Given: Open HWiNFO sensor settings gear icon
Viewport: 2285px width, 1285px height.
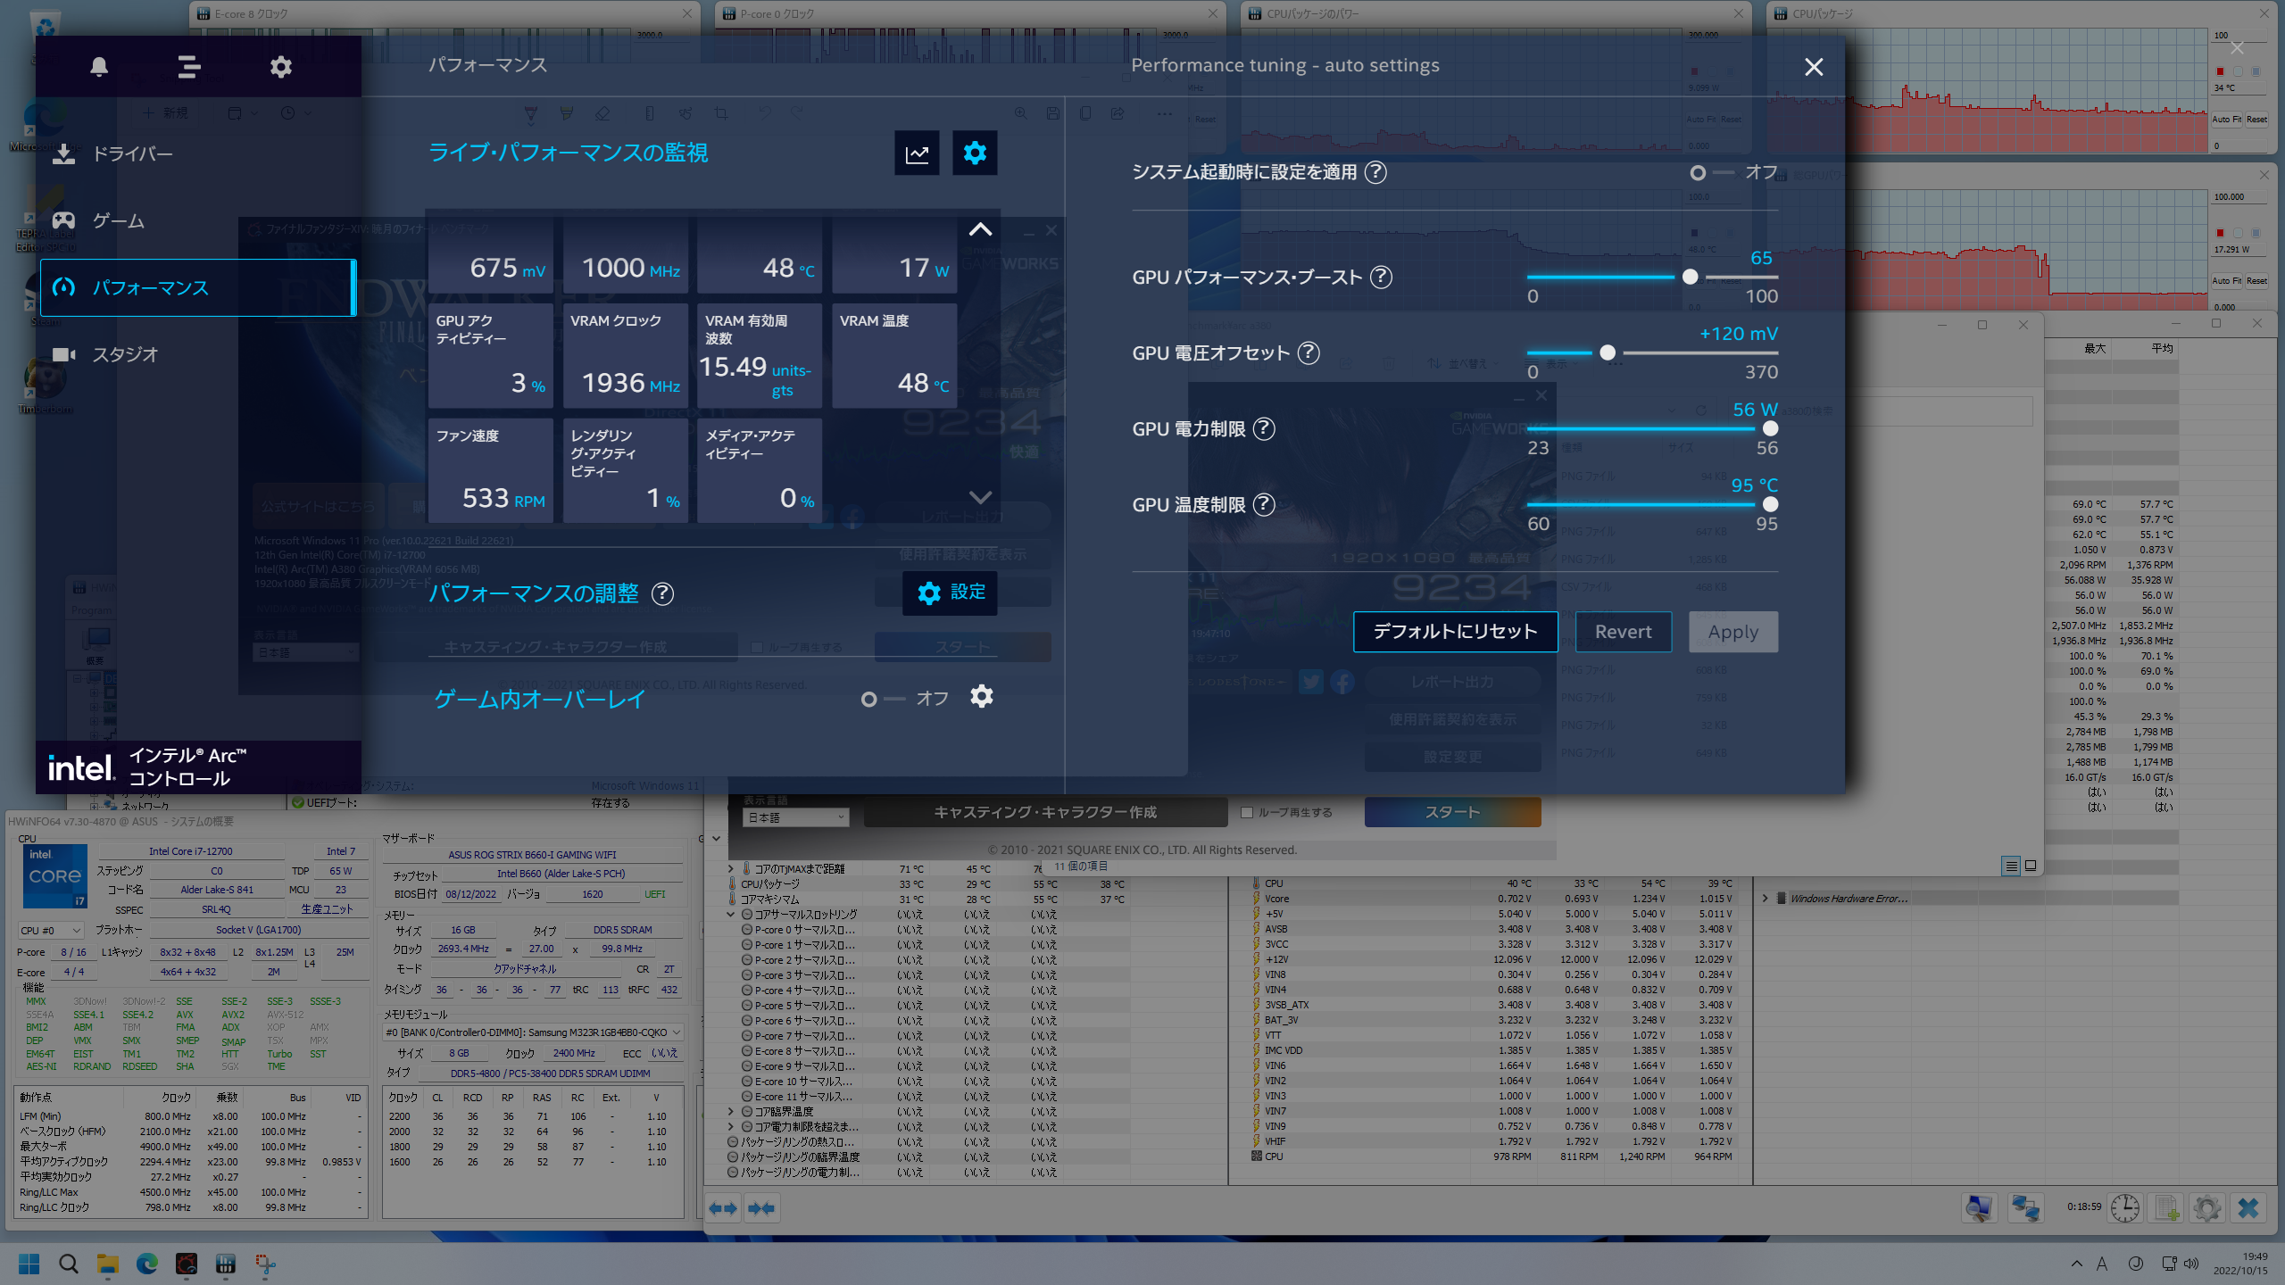Looking at the screenshot, I should (2207, 1208).
